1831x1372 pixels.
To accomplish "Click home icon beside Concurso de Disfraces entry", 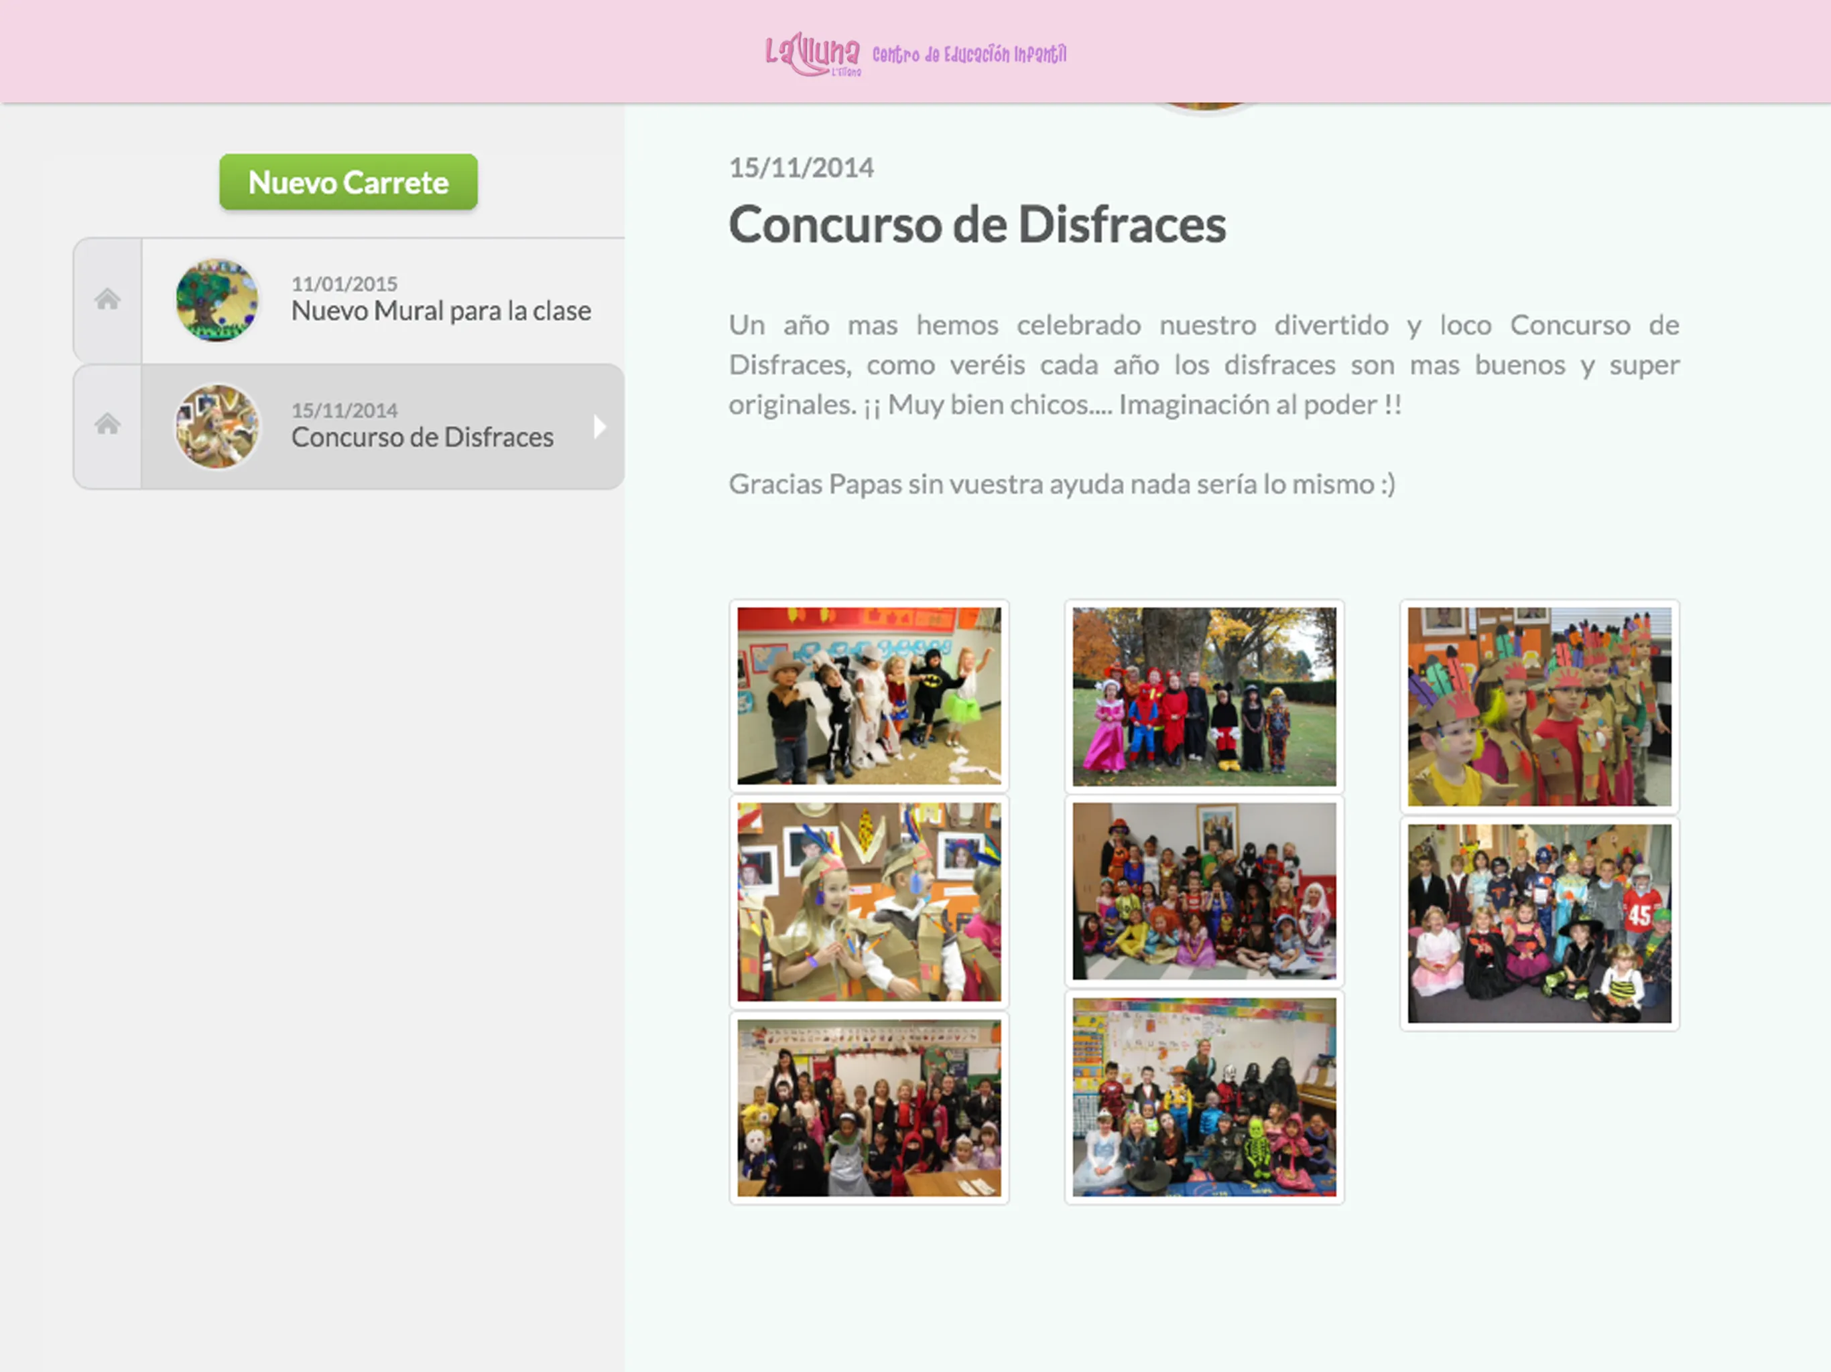I will click(108, 425).
